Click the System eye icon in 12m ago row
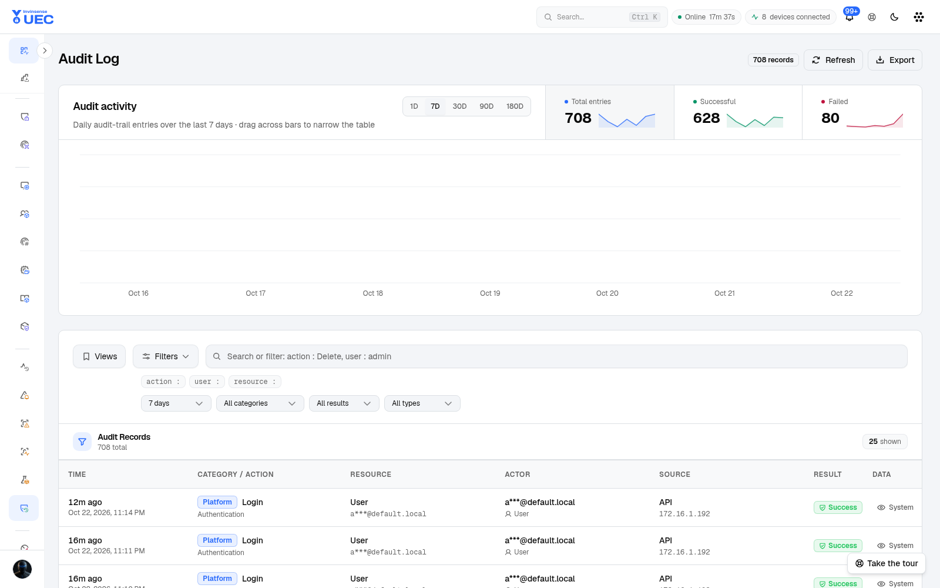This screenshot has height=588, width=940. pos(895,507)
